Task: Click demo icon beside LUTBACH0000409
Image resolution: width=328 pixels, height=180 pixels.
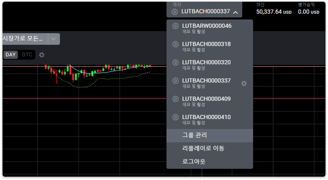Action: pos(175,99)
